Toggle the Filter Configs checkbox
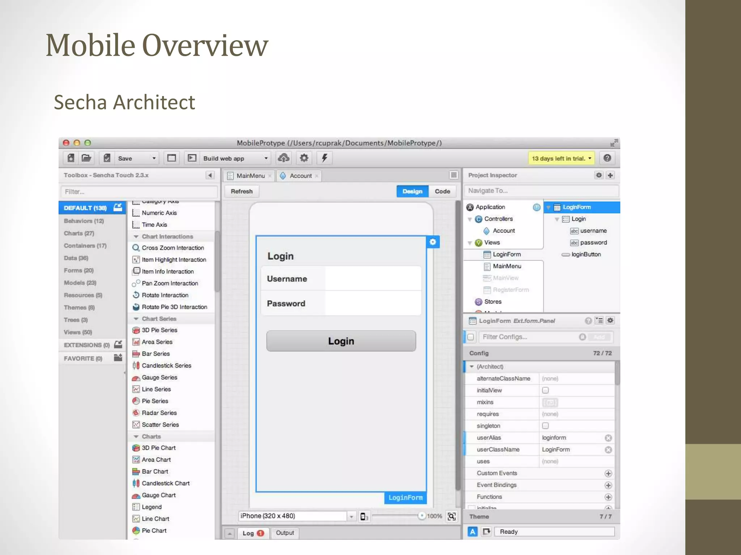 (x=470, y=337)
